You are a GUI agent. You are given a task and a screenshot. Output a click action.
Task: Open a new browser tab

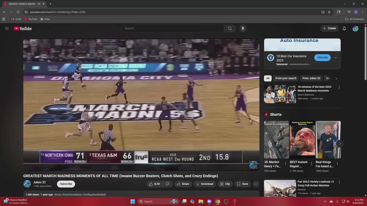coord(50,4)
